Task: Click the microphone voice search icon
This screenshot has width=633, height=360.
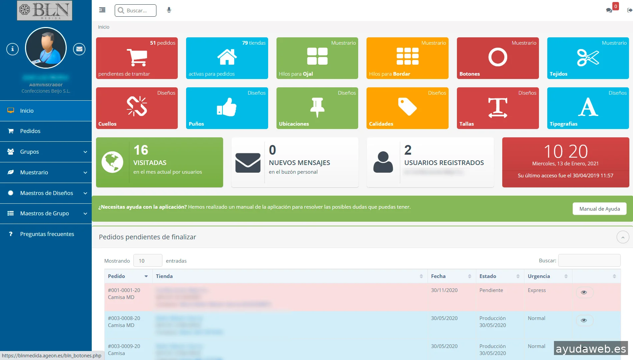Action: (169, 10)
